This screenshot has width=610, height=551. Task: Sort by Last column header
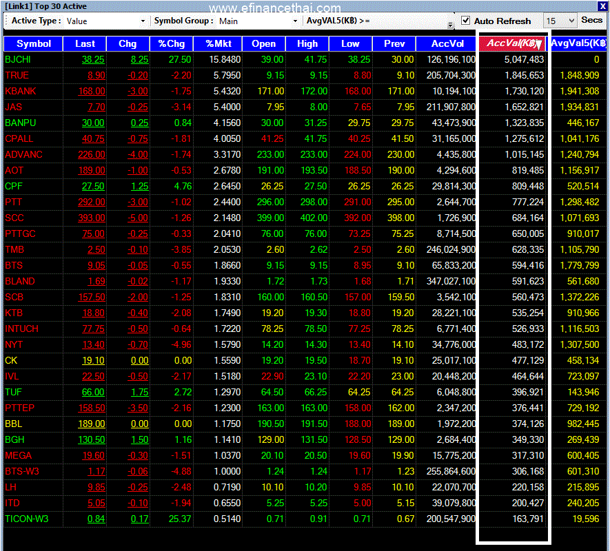coord(85,43)
